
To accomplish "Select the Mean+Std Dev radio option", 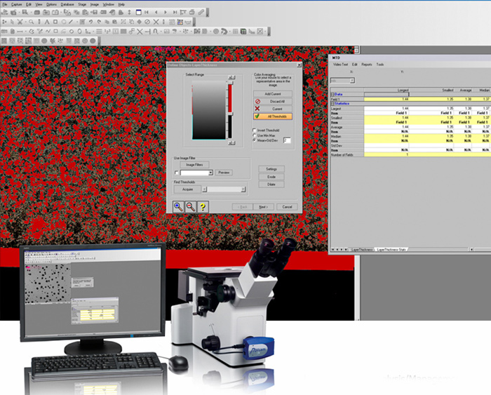I will coord(255,140).
